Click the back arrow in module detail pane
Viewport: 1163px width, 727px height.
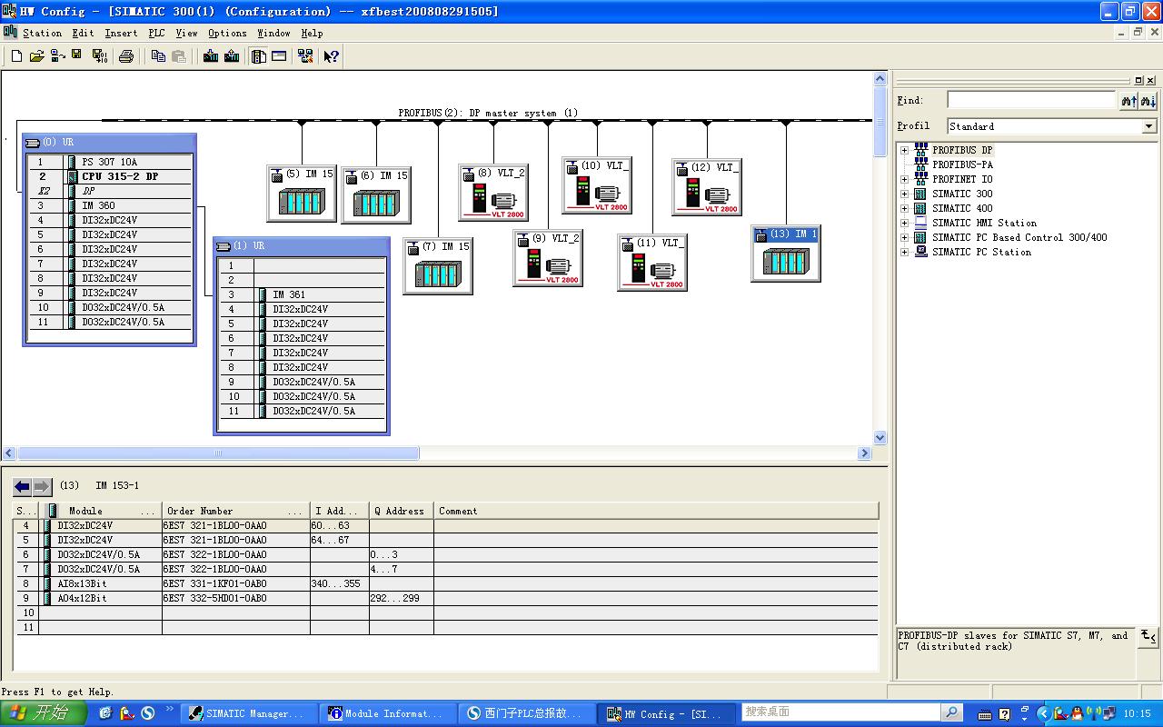click(x=22, y=486)
